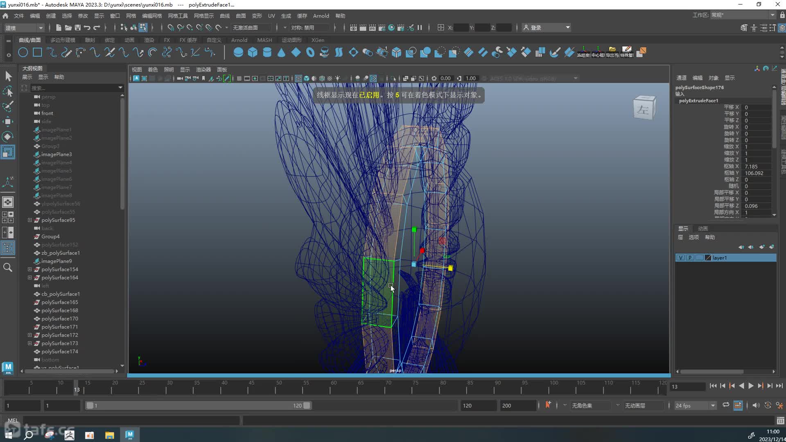The width and height of the screenshot is (786, 442).
Task: Click the Windows Start button
Action: click(x=9, y=435)
